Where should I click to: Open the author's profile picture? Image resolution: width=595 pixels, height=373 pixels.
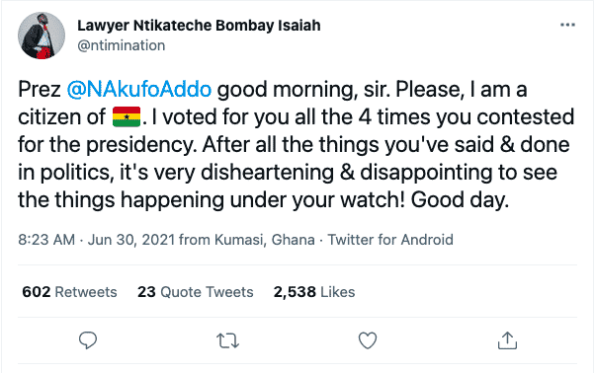coord(42,36)
